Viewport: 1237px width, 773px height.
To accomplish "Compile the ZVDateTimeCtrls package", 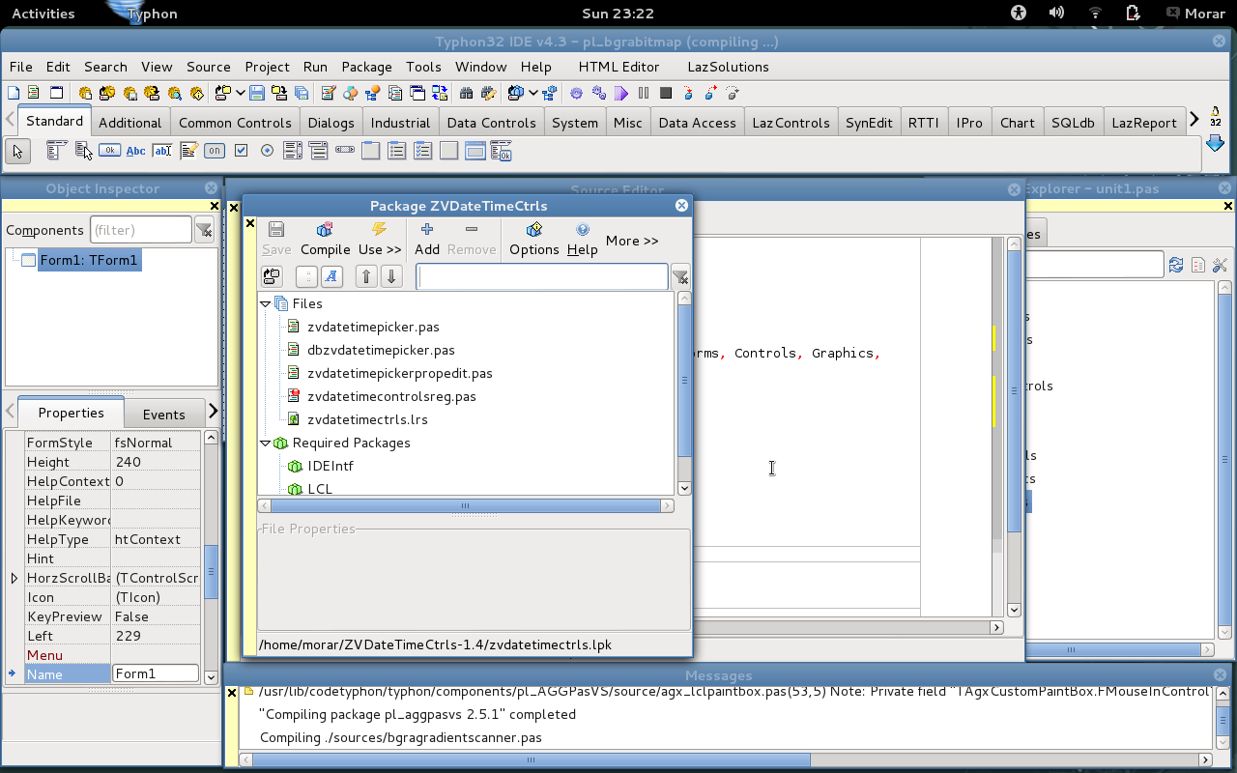I will click(325, 239).
